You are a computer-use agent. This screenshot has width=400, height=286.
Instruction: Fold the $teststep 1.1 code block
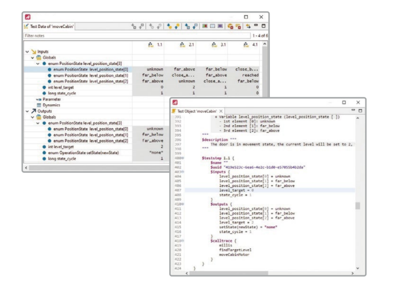click(x=183, y=158)
